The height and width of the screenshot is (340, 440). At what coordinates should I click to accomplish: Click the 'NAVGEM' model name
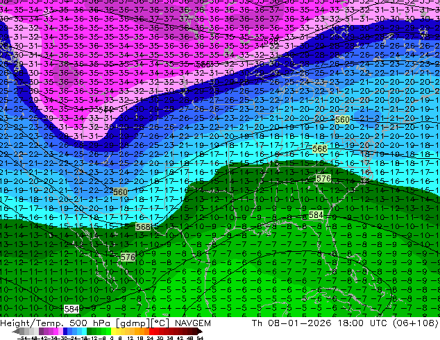point(193,323)
